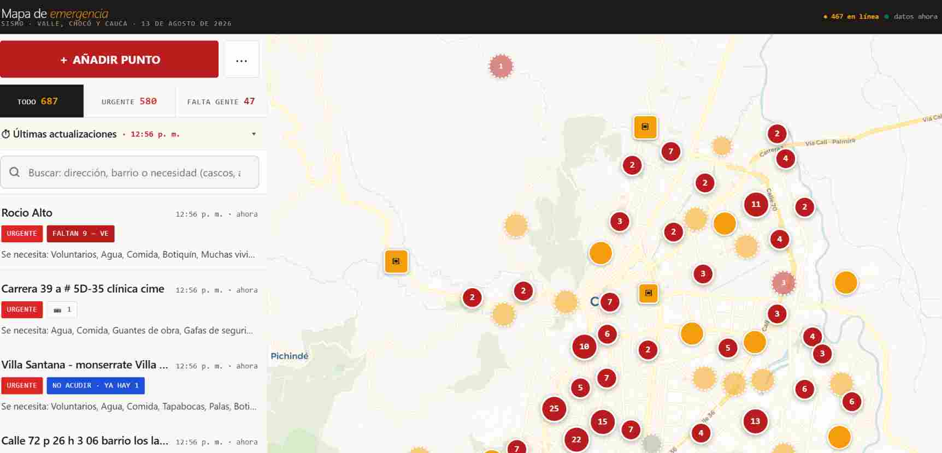Click the 'datos ahora' status indicator

click(911, 16)
